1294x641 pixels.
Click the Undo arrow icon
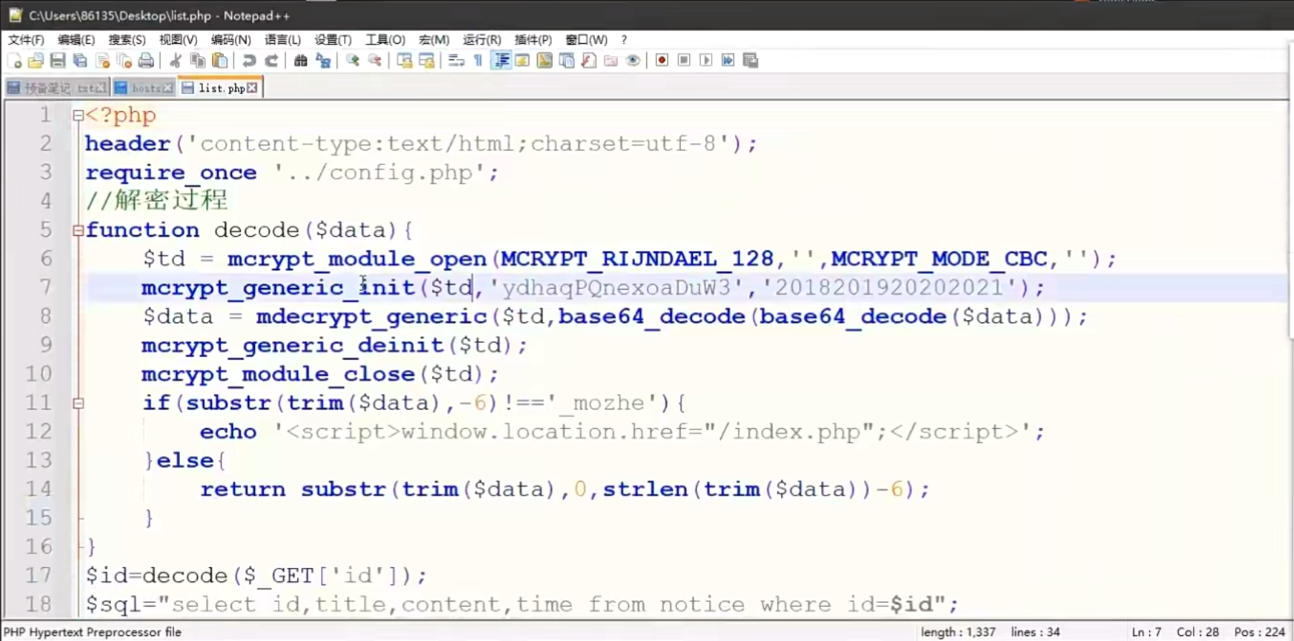(x=249, y=61)
